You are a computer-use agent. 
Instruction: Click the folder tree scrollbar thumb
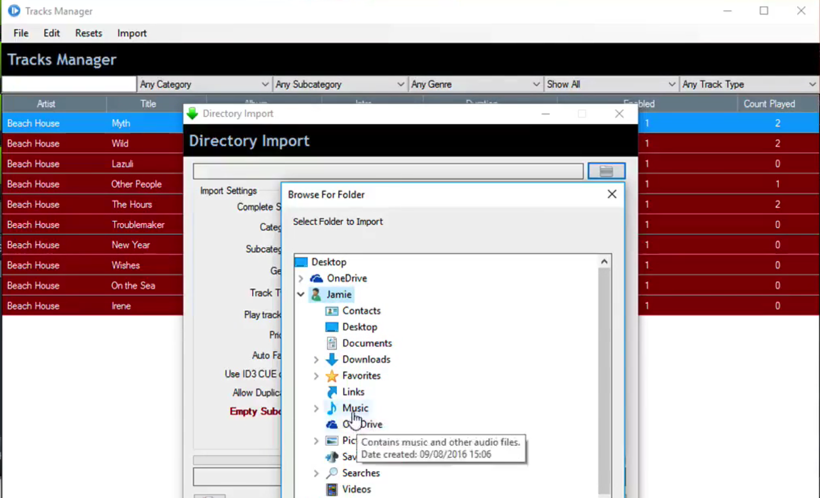pyautogui.click(x=604, y=382)
